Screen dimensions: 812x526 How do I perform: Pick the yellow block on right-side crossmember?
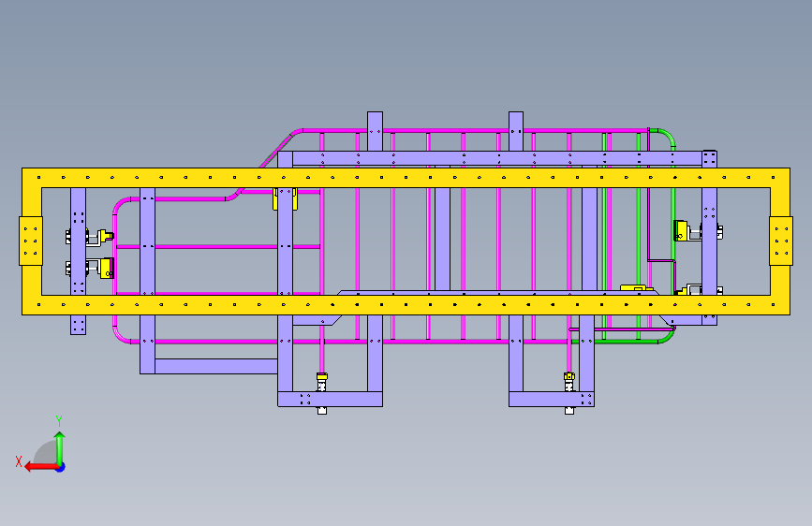pos(681,231)
